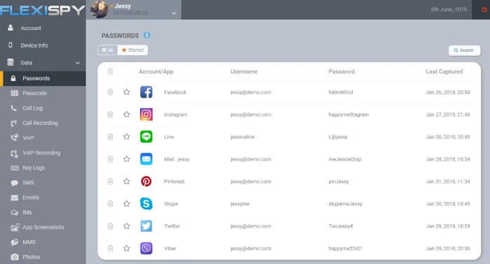Screen dimensions: 490x264
Task: Click the Search button
Action: coord(464,50)
